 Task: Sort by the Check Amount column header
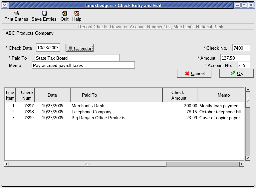180,95
